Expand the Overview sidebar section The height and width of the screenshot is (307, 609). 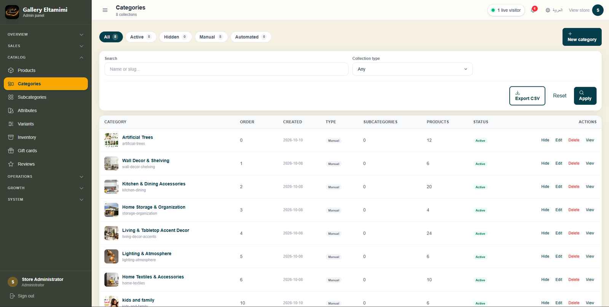(x=46, y=34)
